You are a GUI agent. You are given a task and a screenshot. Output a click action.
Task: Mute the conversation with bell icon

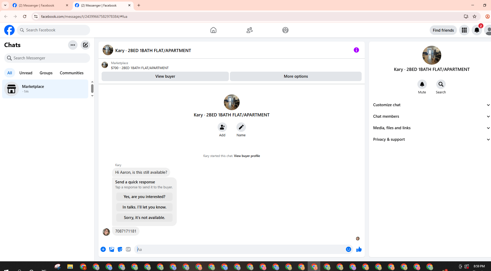click(x=422, y=84)
